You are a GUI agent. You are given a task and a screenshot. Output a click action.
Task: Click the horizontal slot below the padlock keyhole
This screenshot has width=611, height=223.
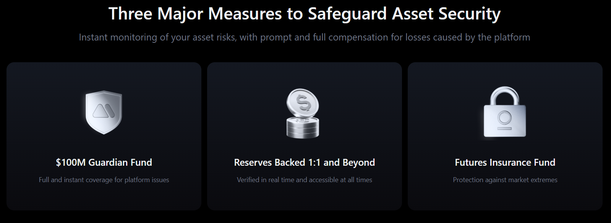point(505,129)
